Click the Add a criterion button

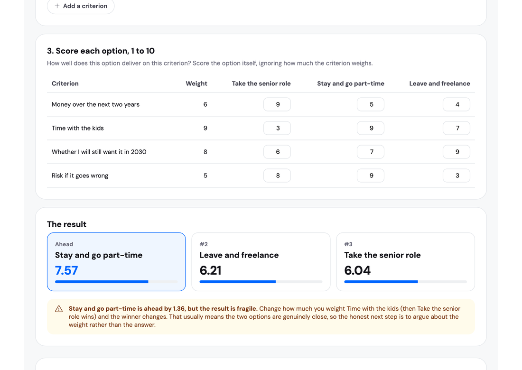pyautogui.click(x=81, y=6)
